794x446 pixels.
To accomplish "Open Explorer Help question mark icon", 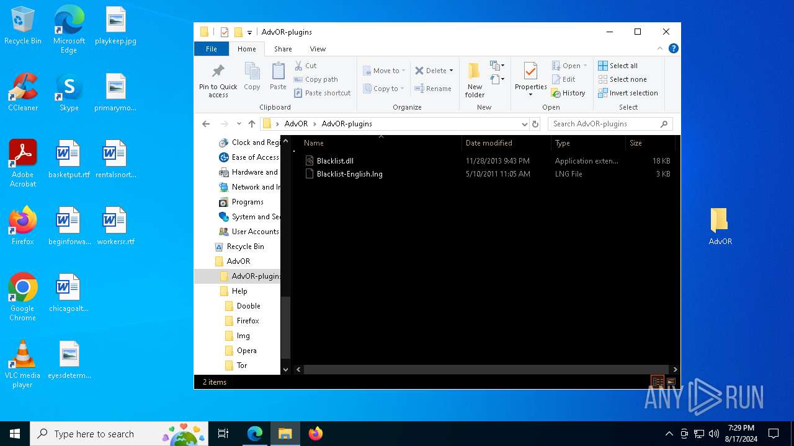I will (673, 48).
